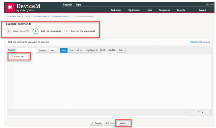Click the line number L input field

192,113
